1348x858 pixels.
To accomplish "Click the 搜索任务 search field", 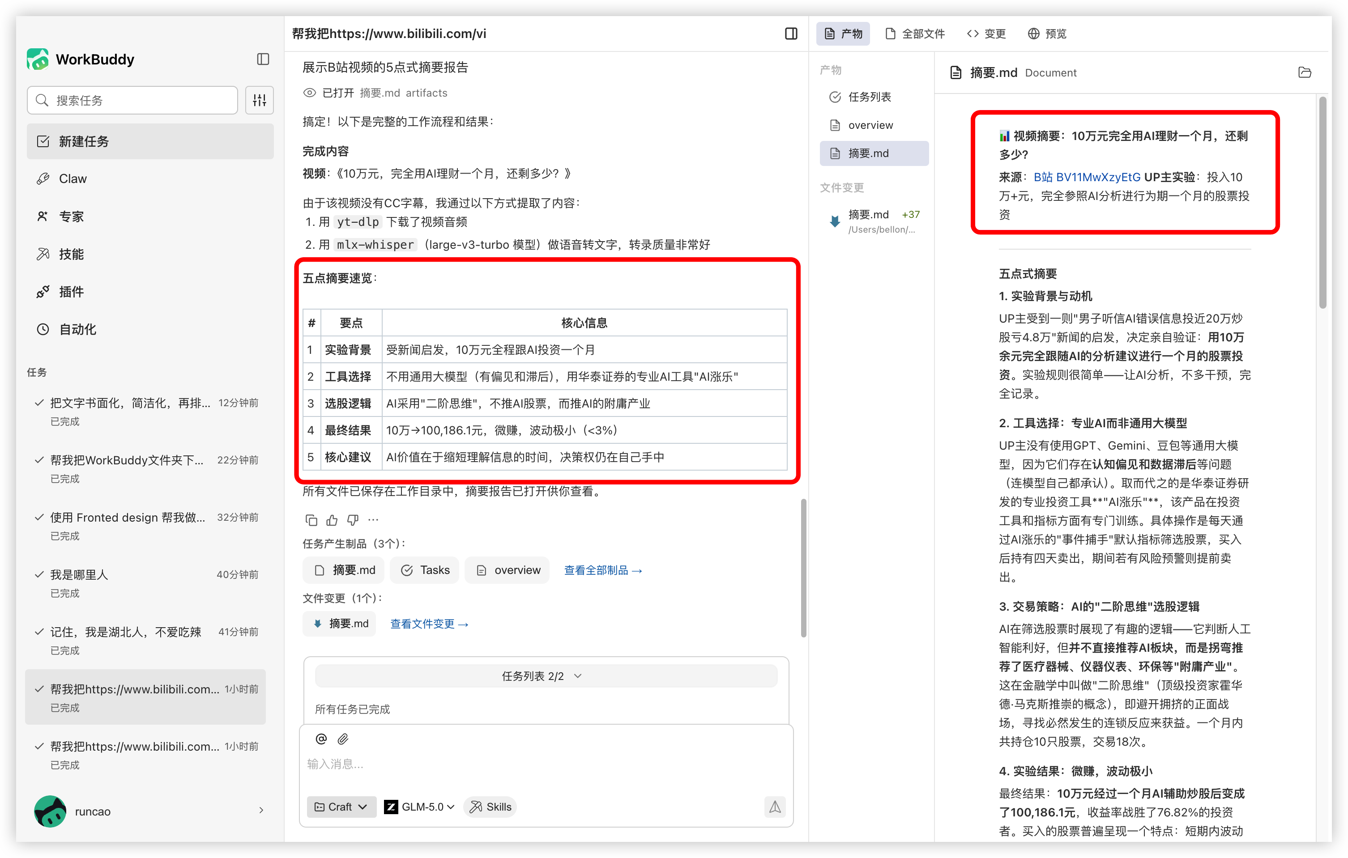I will (133, 100).
